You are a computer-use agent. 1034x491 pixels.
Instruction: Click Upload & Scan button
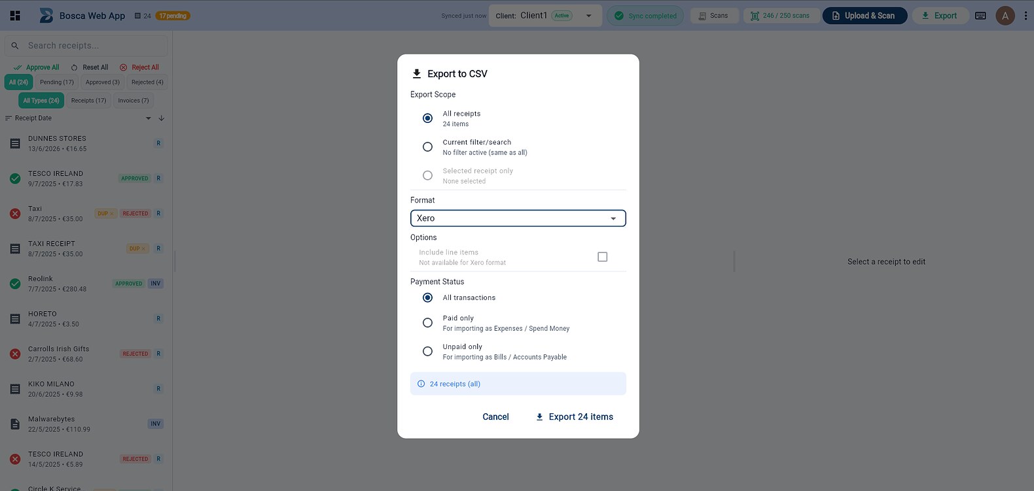pyautogui.click(x=865, y=16)
